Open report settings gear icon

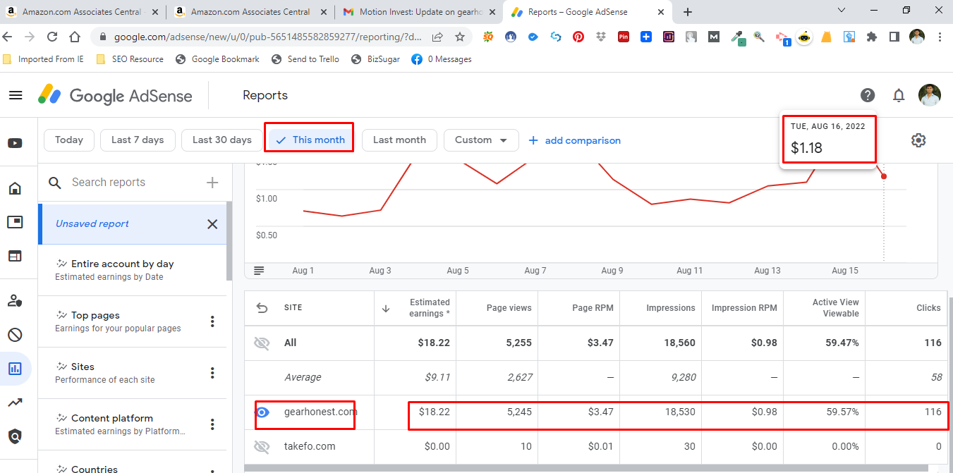(918, 140)
